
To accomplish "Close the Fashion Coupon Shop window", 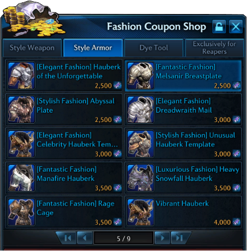I will 235,26.
